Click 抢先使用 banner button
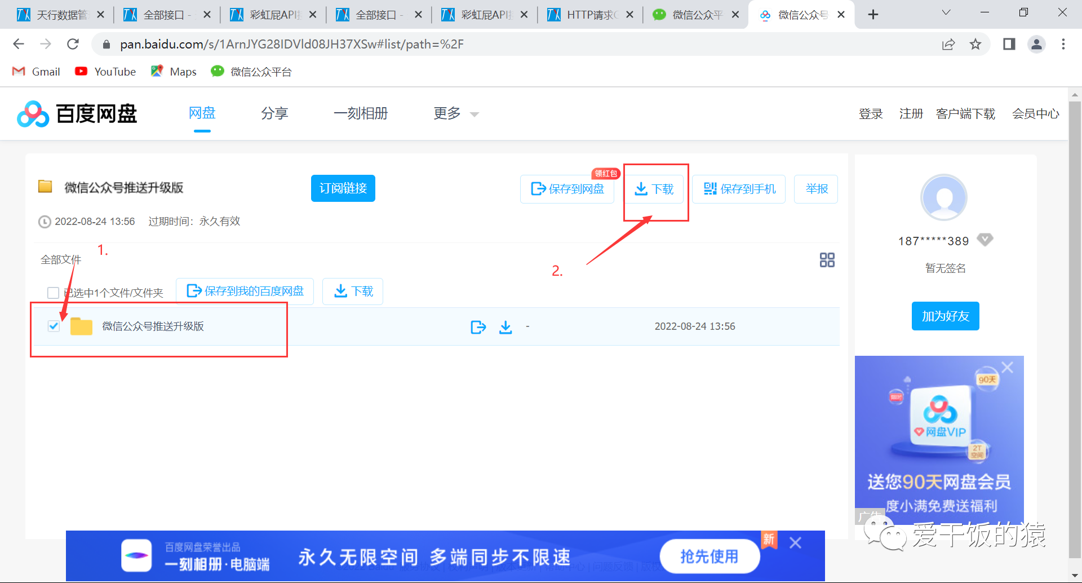1082x583 pixels. coord(709,556)
